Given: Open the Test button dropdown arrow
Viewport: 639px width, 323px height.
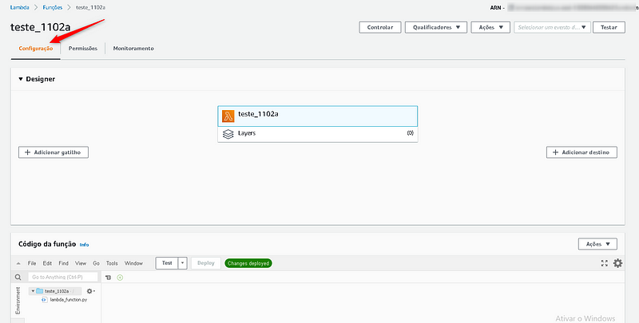Looking at the screenshot, I should pyautogui.click(x=183, y=263).
